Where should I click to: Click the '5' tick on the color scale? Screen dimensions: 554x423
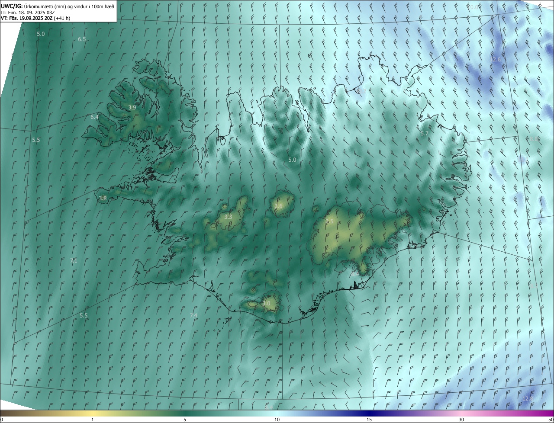click(x=185, y=420)
